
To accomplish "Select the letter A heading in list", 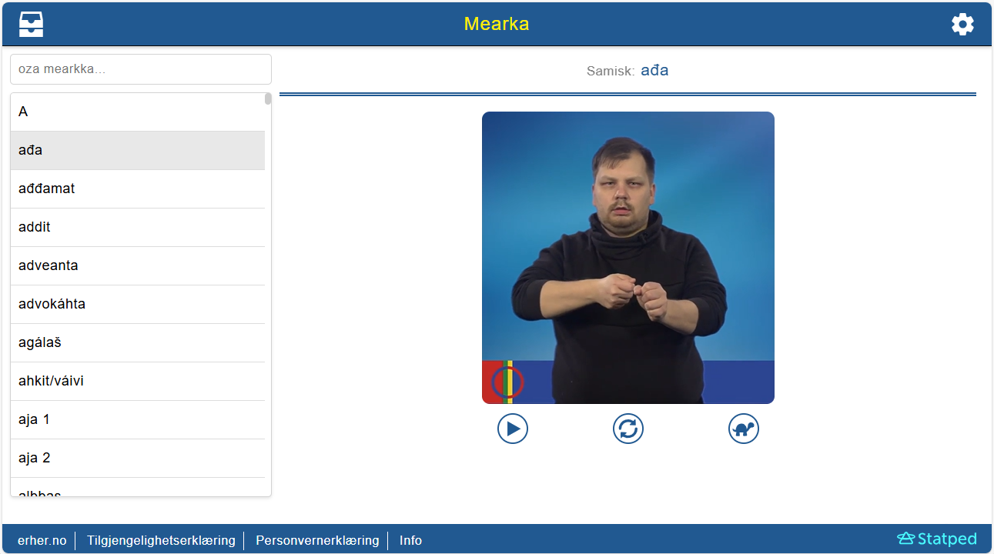I will 138,112.
